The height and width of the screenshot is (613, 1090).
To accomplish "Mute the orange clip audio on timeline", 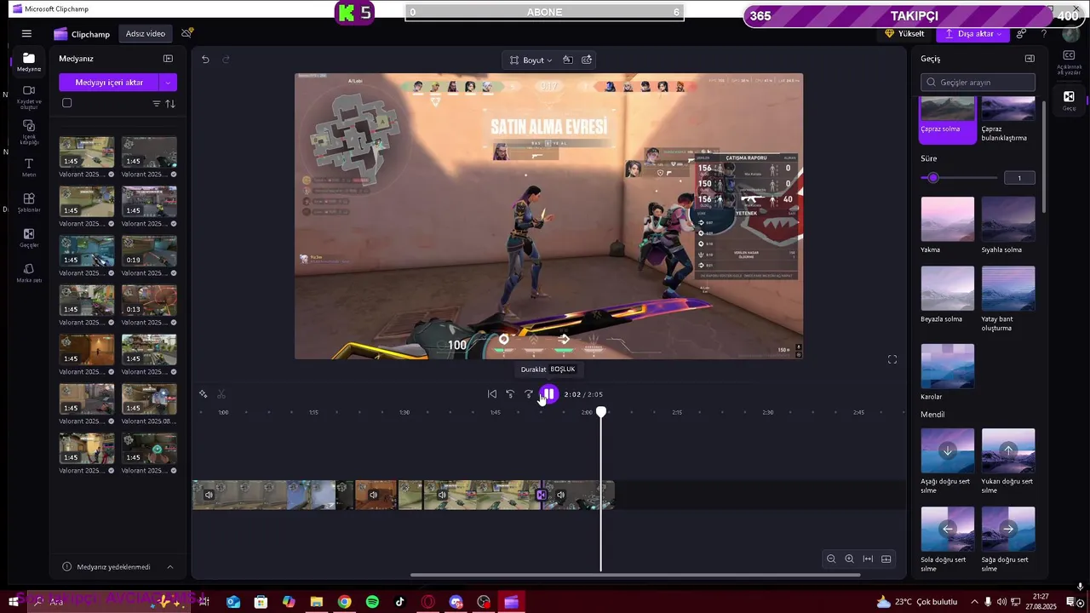I will [x=373, y=495].
